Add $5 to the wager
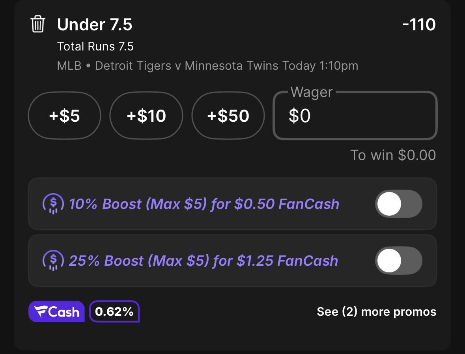Screen dimensions: 465x354 pos(64,116)
